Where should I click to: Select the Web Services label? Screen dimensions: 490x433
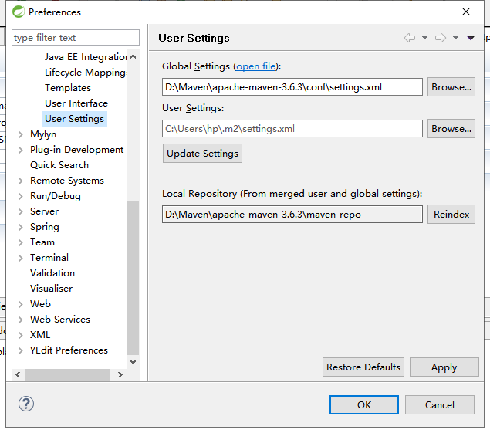coord(60,320)
